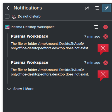Open notification settings sliders icon in header

pyautogui.click(x=97, y=8)
